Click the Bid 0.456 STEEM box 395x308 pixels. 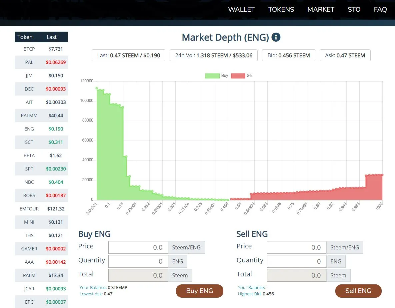[x=289, y=55]
